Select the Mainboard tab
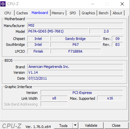Image resolution: width=130 pixels, height=129 pixels. 40,13
